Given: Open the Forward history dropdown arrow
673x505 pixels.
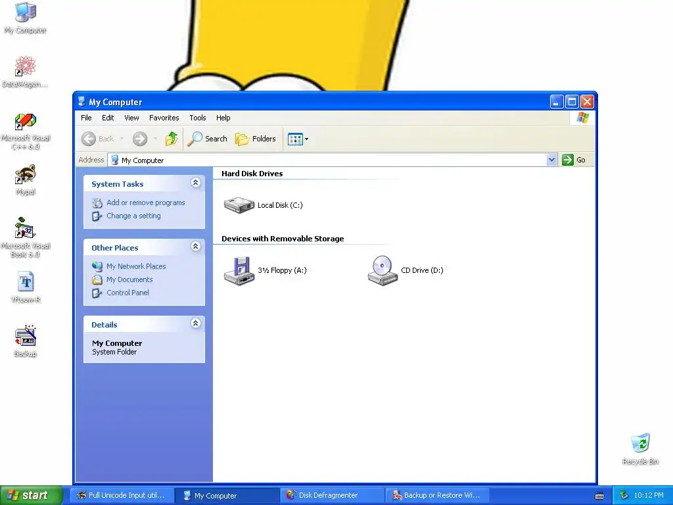Looking at the screenshot, I should (155, 139).
